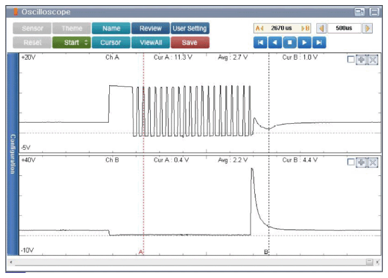Click the 500us time base field
The width and height of the screenshot is (388, 278).
(344, 28)
